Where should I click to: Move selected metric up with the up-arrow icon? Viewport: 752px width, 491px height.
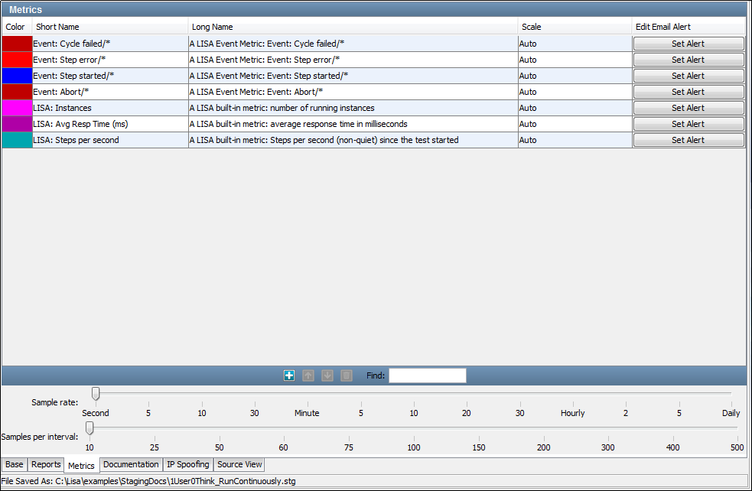(308, 375)
